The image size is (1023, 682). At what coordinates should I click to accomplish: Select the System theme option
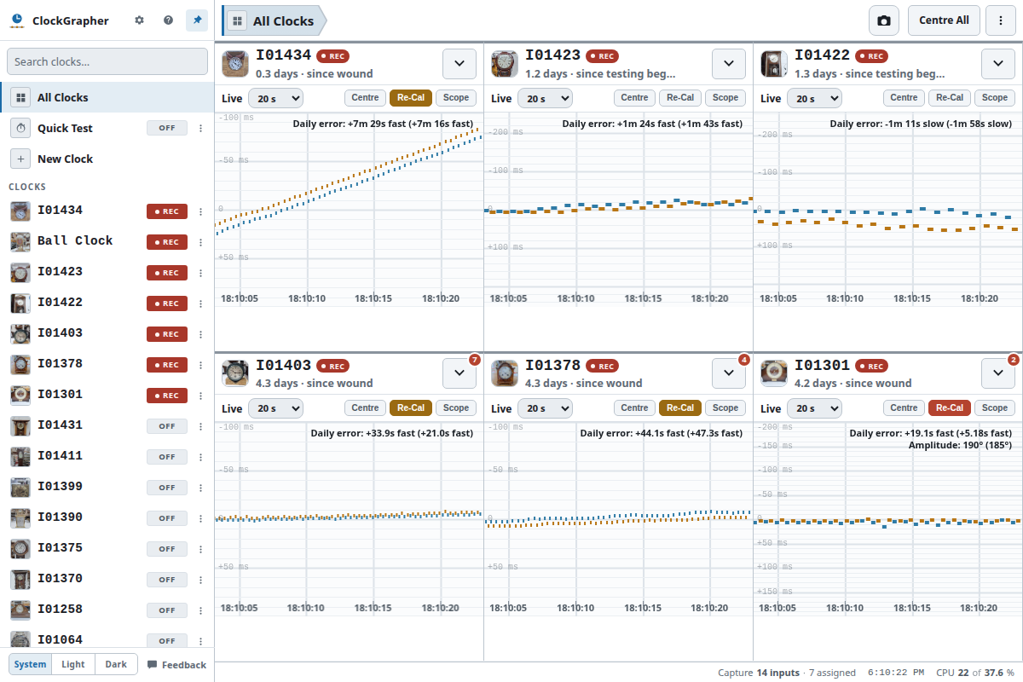[x=31, y=664]
